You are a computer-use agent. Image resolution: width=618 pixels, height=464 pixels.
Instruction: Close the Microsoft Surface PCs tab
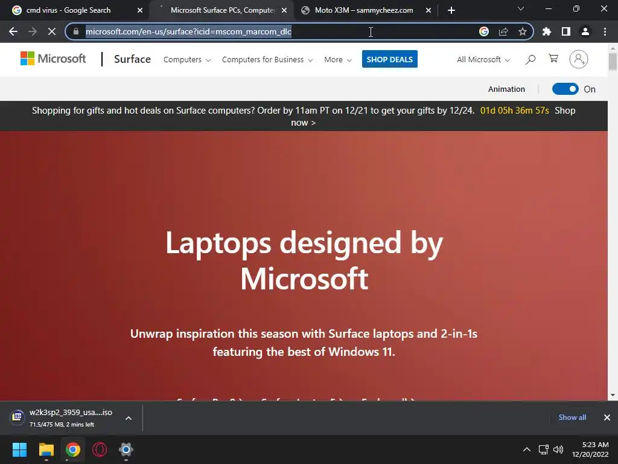(284, 10)
